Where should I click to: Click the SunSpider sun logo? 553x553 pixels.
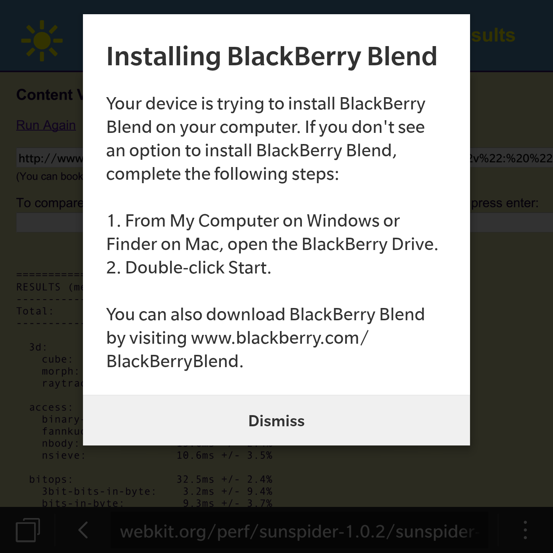(42, 41)
